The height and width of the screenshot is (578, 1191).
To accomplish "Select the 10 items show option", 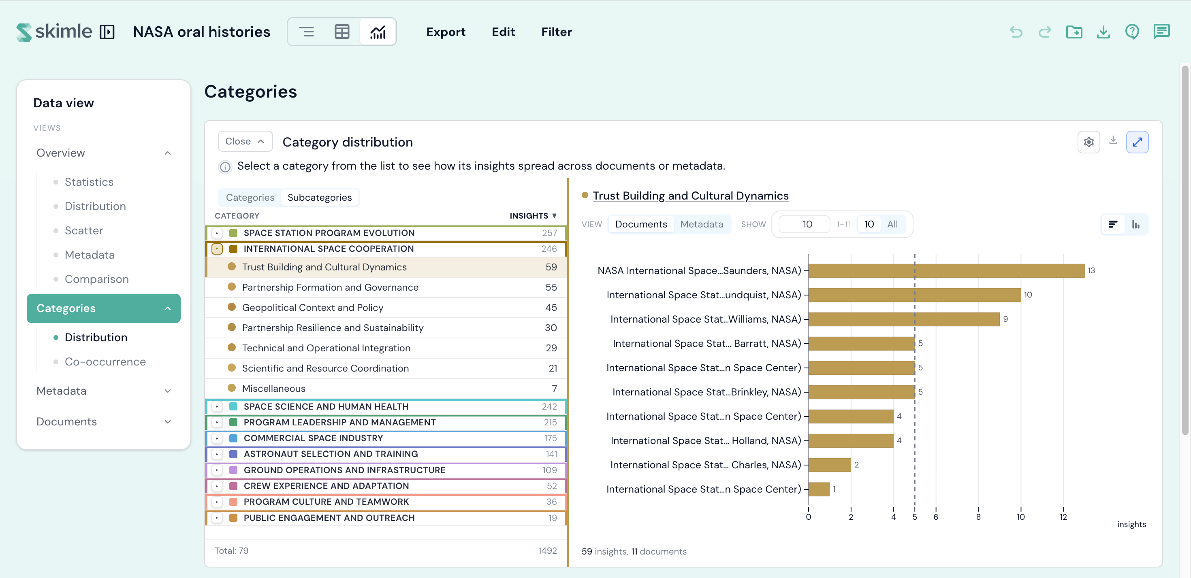I will pyautogui.click(x=869, y=225).
